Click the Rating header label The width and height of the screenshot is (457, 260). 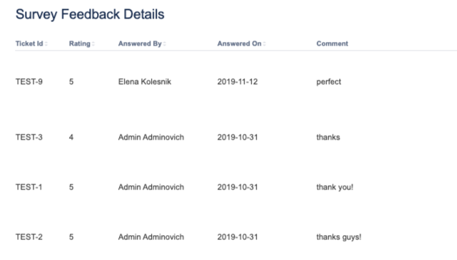coord(80,43)
